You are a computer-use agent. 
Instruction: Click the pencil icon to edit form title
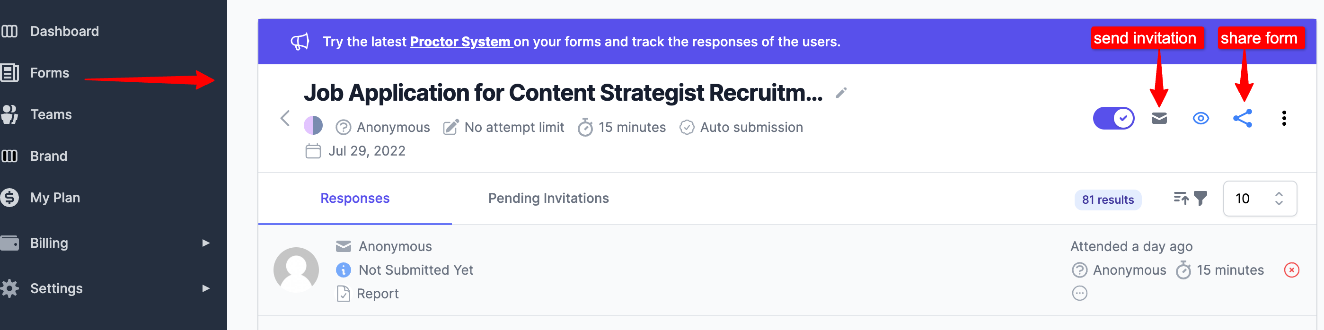(841, 93)
